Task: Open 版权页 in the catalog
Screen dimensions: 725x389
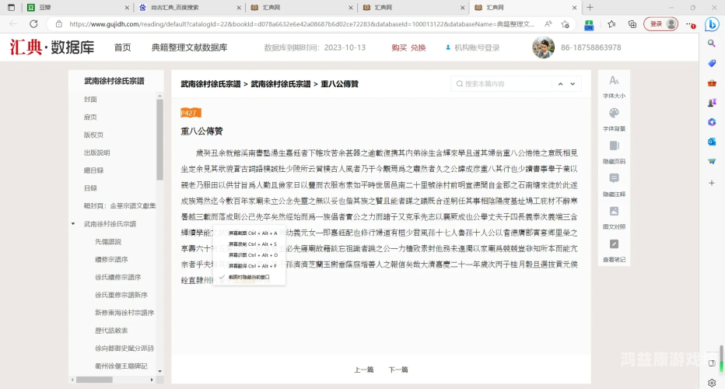Action: pyautogui.click(x=93, y=135)
